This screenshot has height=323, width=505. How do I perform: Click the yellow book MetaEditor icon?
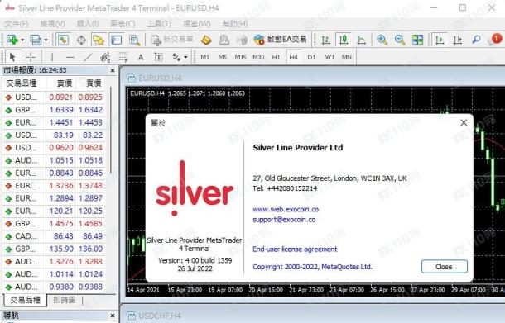(206, 40)
